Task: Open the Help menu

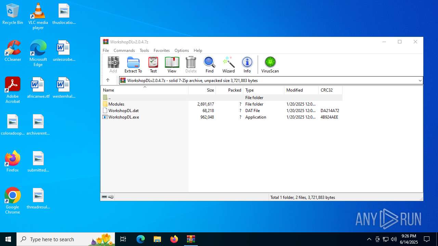Action: point(198,50)
